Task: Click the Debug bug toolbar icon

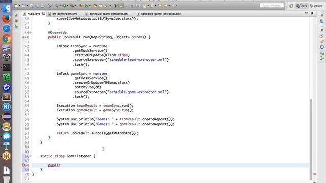Action: [x=57, y=6]
